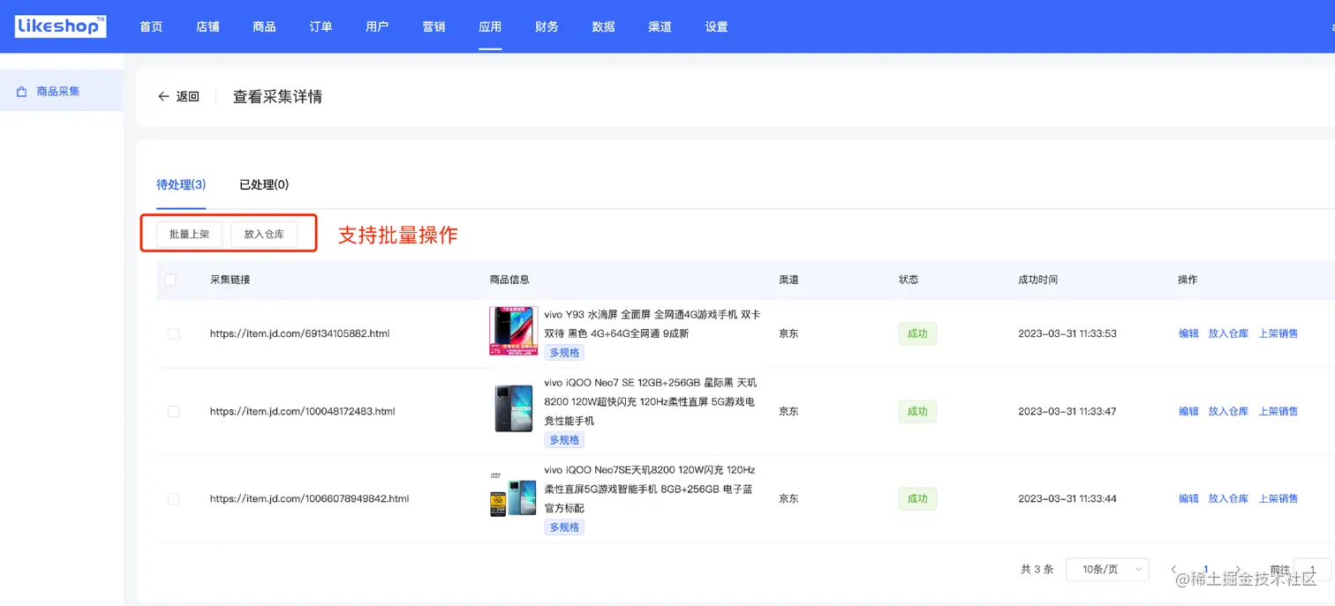
Task: Click the shopping bag icon beside 商品采集
Action: pyautogui.click(x=21, y=91)
